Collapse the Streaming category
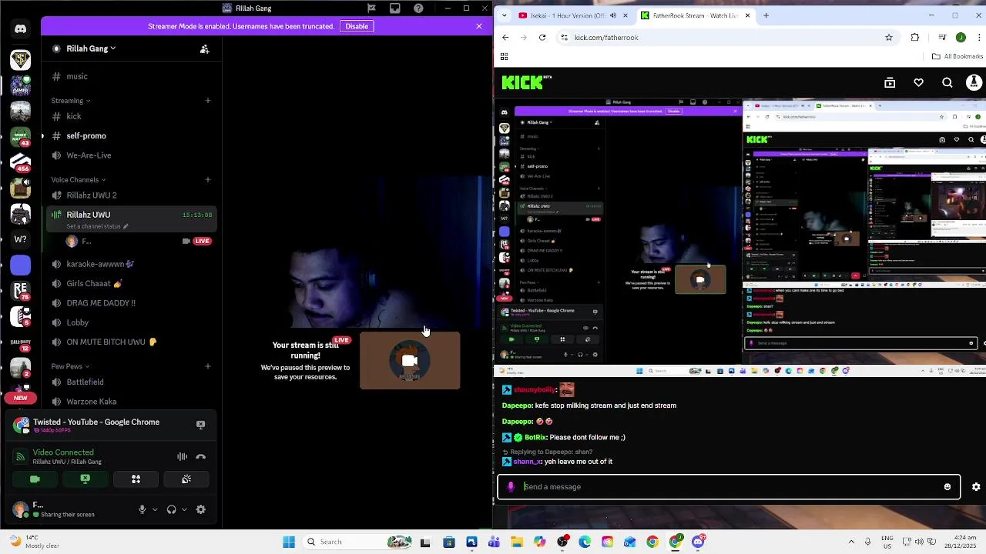Screen dimensions: 986x554 coord(70,101)
